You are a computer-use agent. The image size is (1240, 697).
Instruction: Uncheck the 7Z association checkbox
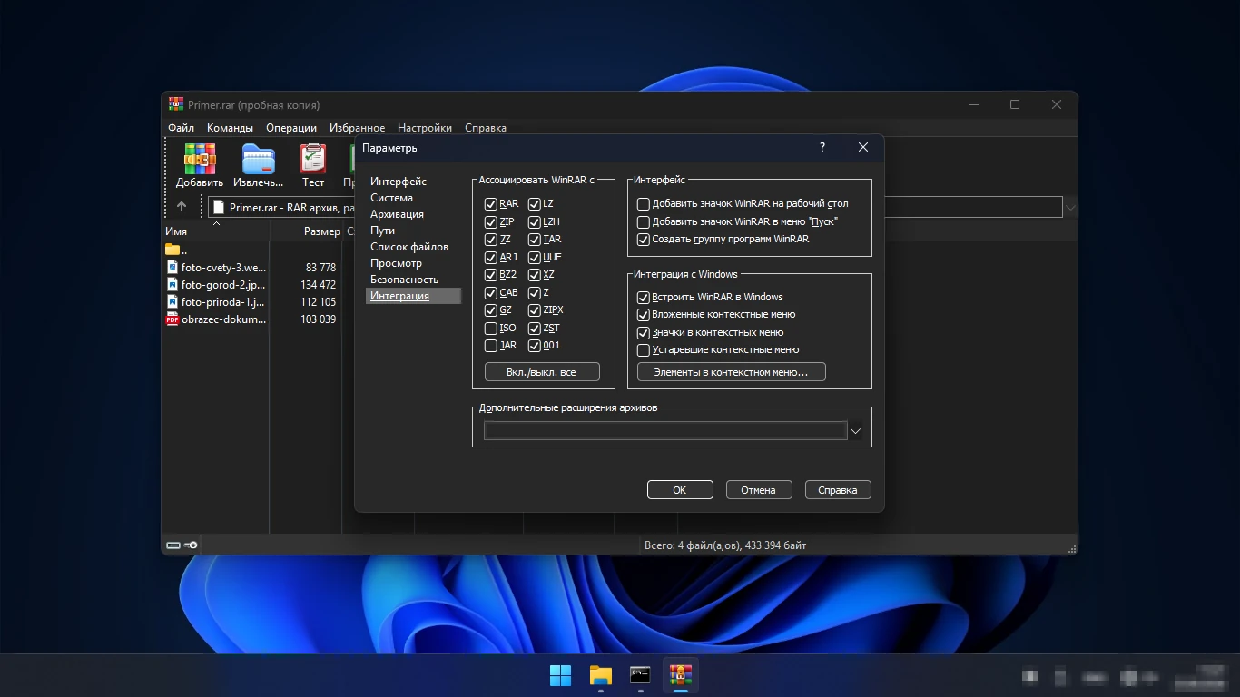pyautogui.click(x=491, y=240)
